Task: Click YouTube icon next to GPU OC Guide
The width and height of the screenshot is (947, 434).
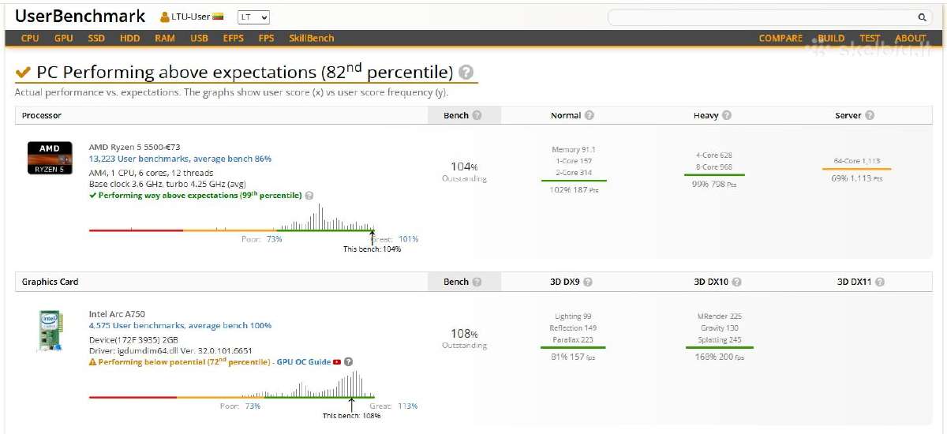Action: (337, 362)
